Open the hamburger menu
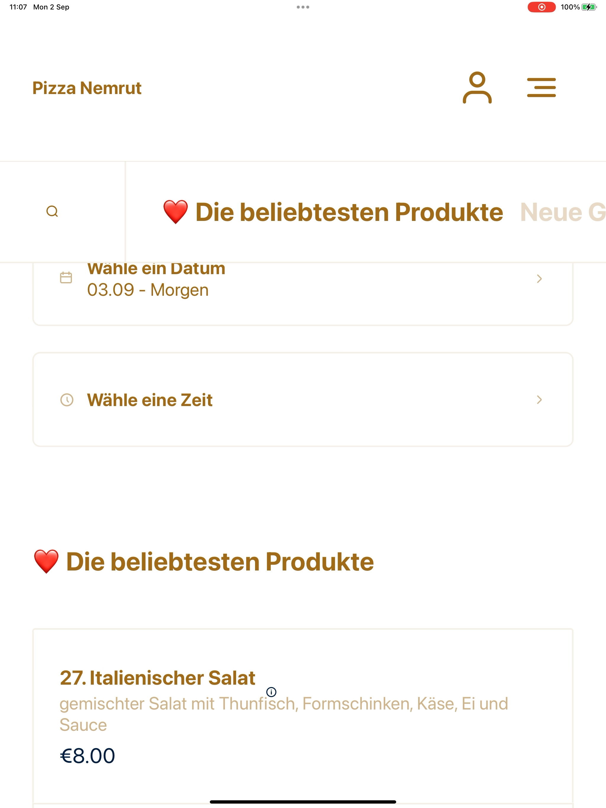This screenshot has width=606, height=808. [x=541, y=88]
